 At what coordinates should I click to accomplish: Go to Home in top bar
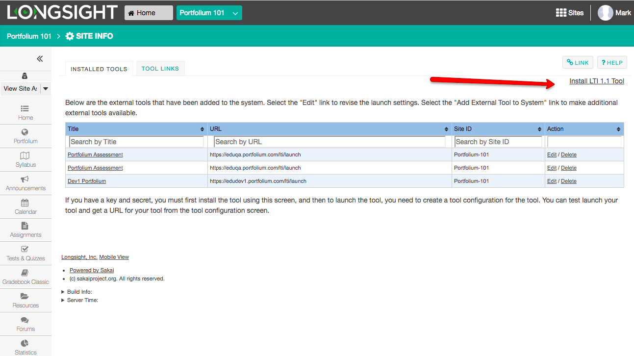pyautogui.click(x=149, y=13)
